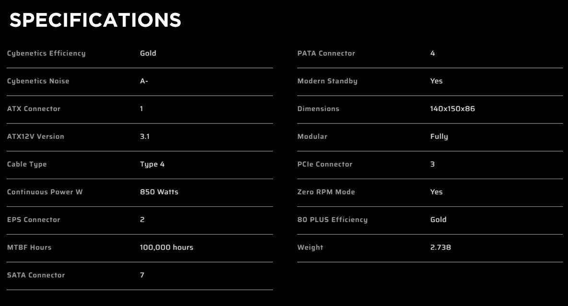The image size is (568, 306).
Task: Click the Cybenetics Noise A- value
Action: click(x=144, y=81)
